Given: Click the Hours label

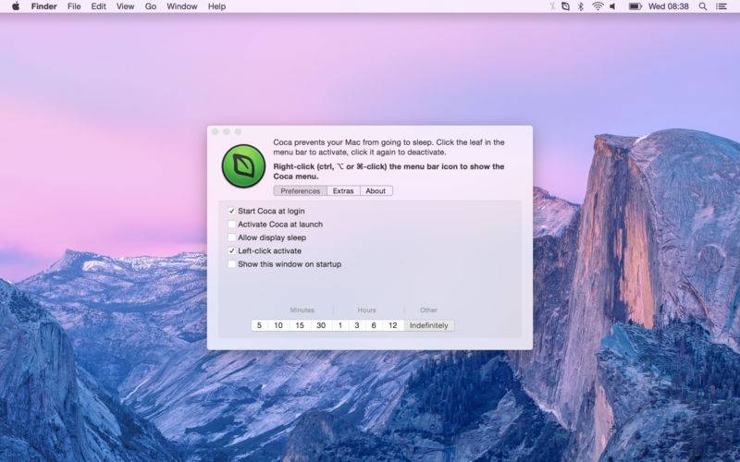Looking at the screenshot, I should pyautogui.click(x=366, y=310).
